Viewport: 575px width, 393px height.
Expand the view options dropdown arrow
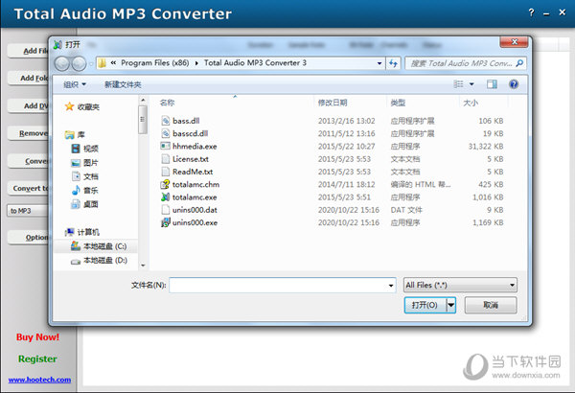click(471, 84)
